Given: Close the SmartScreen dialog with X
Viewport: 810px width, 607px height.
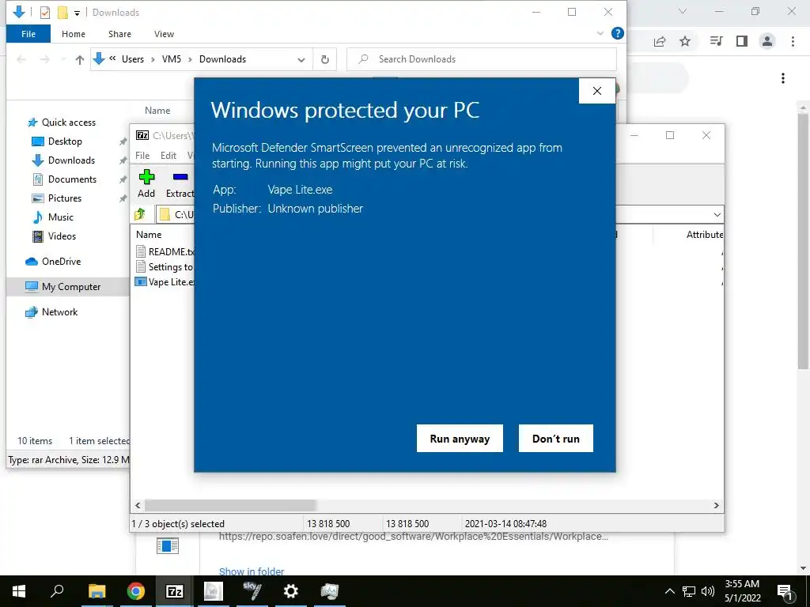Looking at the screenshot, I should click(597, 91).
